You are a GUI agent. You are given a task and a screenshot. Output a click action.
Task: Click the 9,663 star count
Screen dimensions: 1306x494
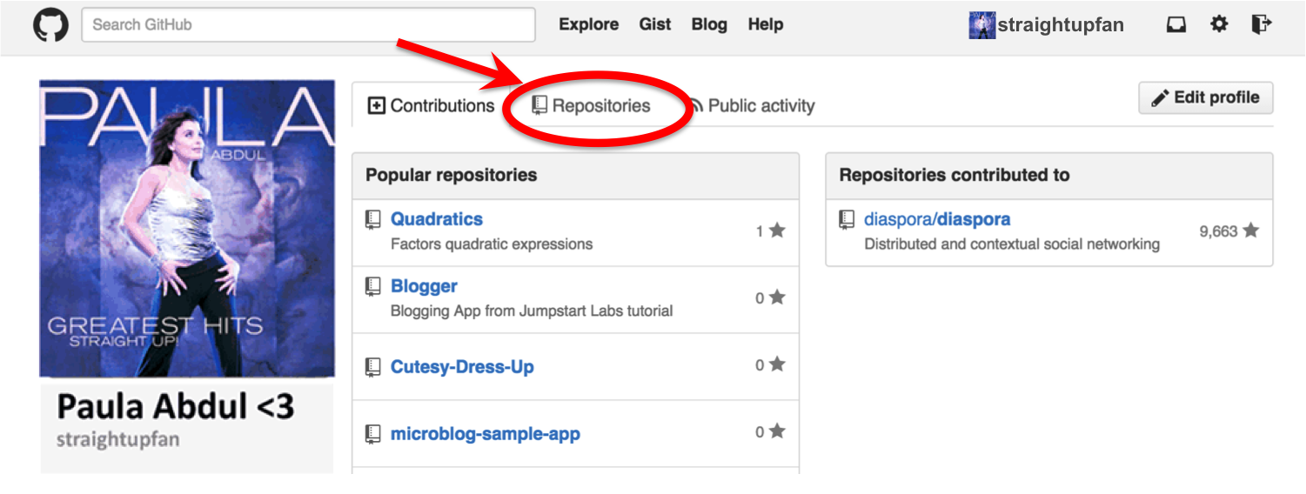[1218, 231]
